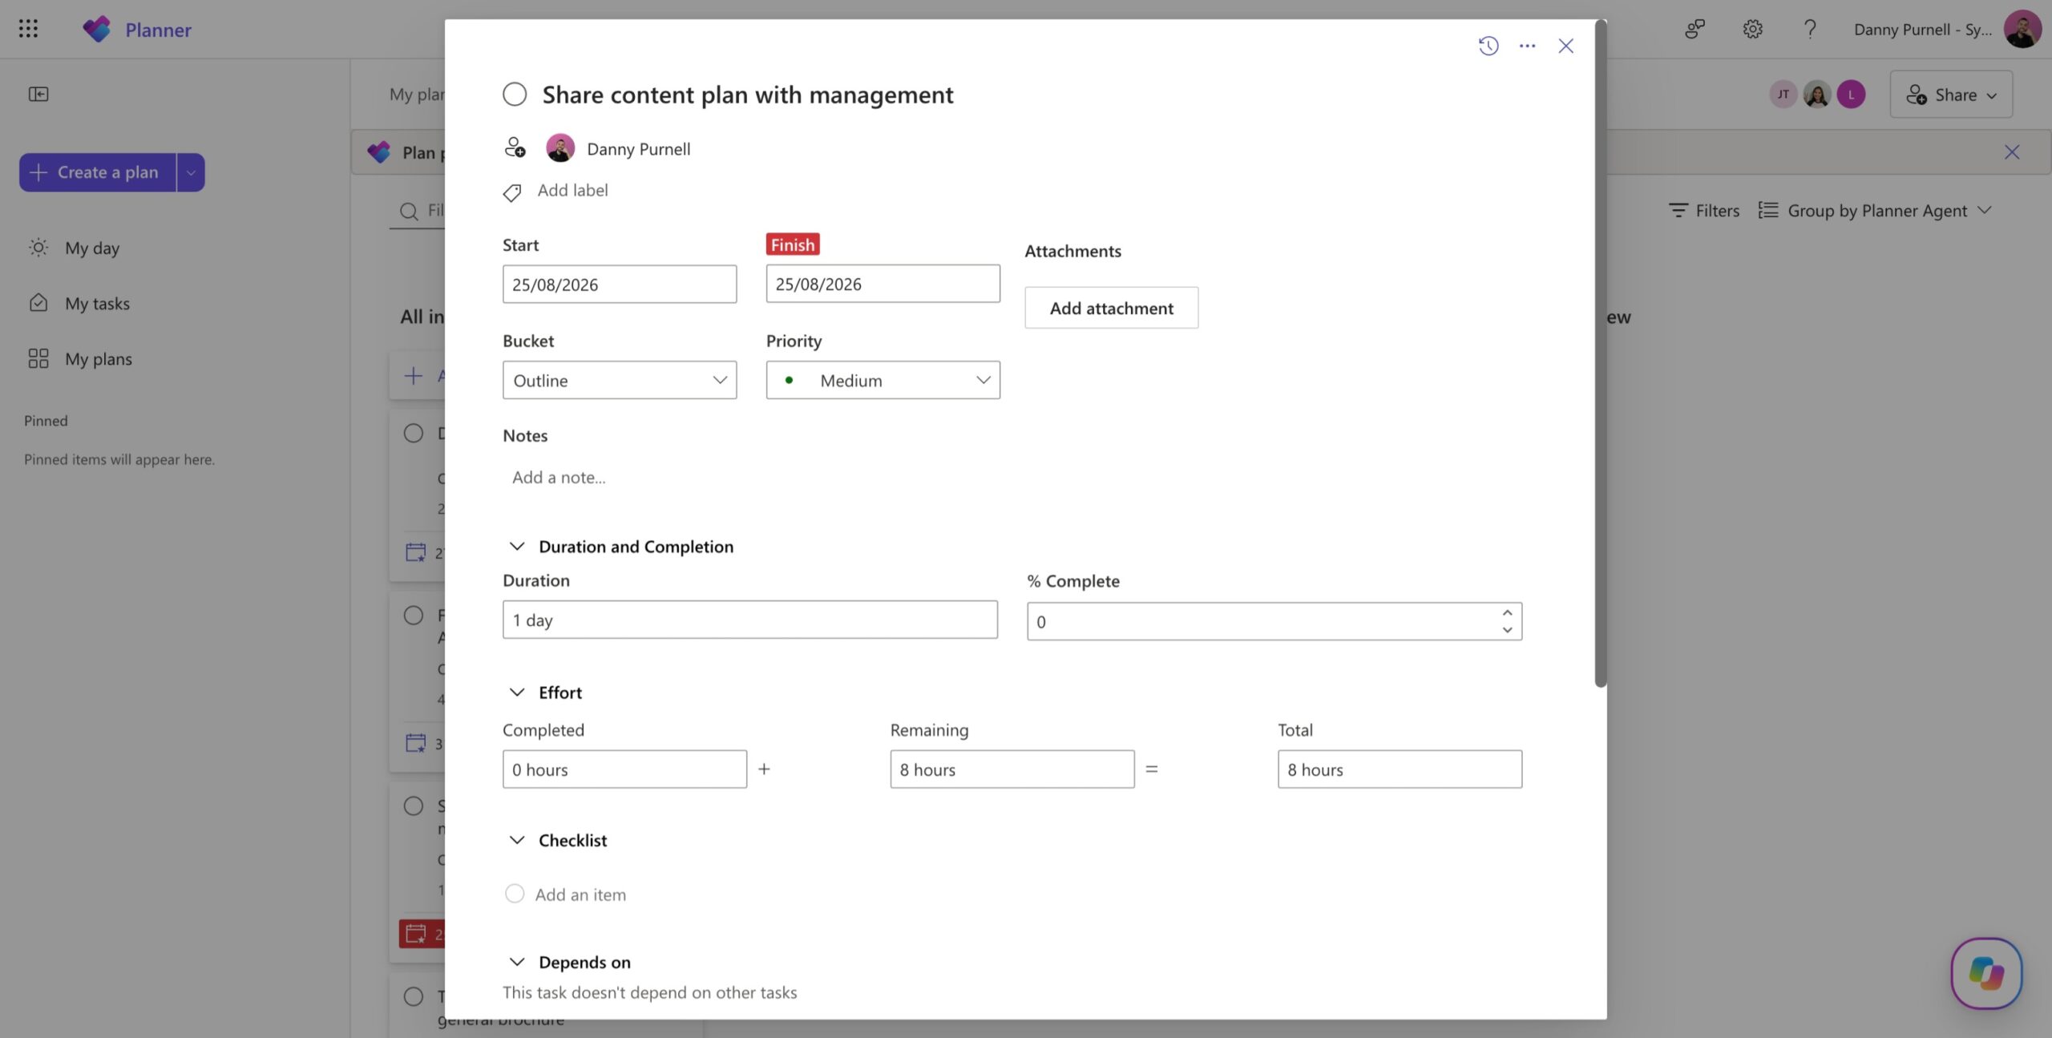Click the JT member avatar

click(1783, 94)
